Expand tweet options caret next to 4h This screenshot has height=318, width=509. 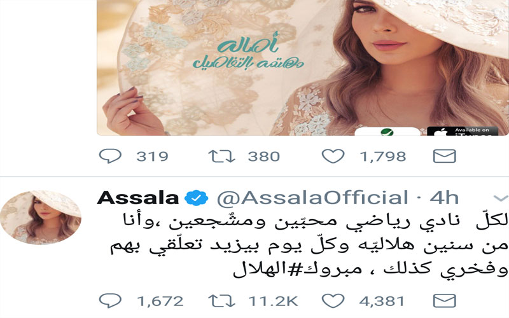click(x=501, y=198)
